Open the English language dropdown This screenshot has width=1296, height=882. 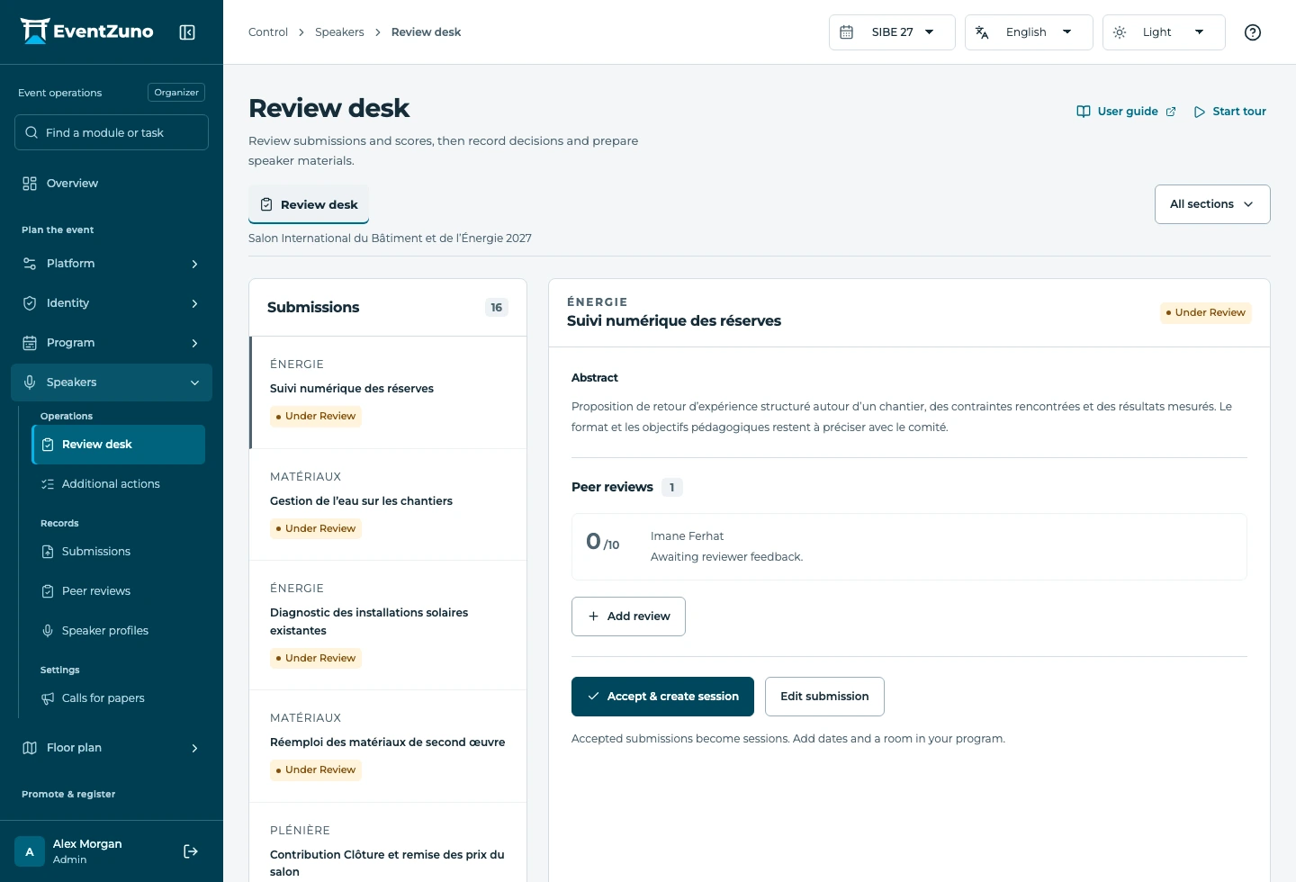click(x=1029, y=32)
